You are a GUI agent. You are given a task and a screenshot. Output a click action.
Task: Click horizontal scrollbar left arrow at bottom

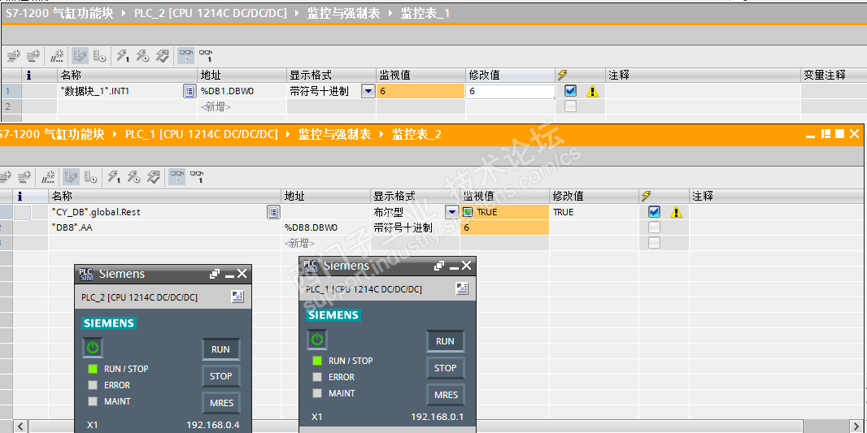click(20, 426)
